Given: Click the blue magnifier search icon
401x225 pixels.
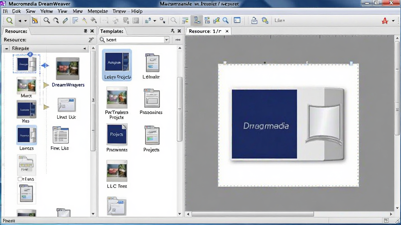Looking at the screenshot, I should pyautogui.click(x=226, y=21).
